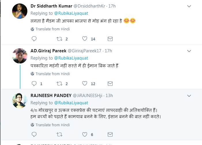The width and height of the screenshot is (202, 145).
Task: Translate AD.Giriraj Pareek's tweet from Hindi
Action: (52, 74)
